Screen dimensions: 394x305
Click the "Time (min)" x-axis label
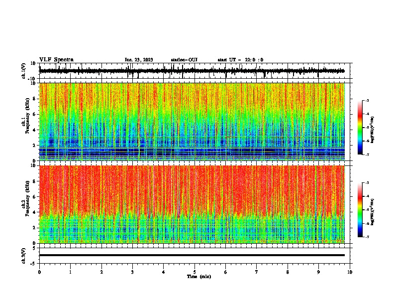pos(199,277)
